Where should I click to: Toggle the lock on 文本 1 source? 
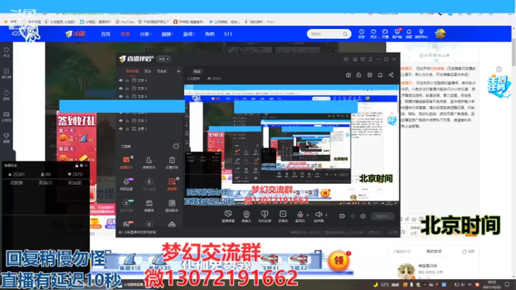click(x=127, y=121)
